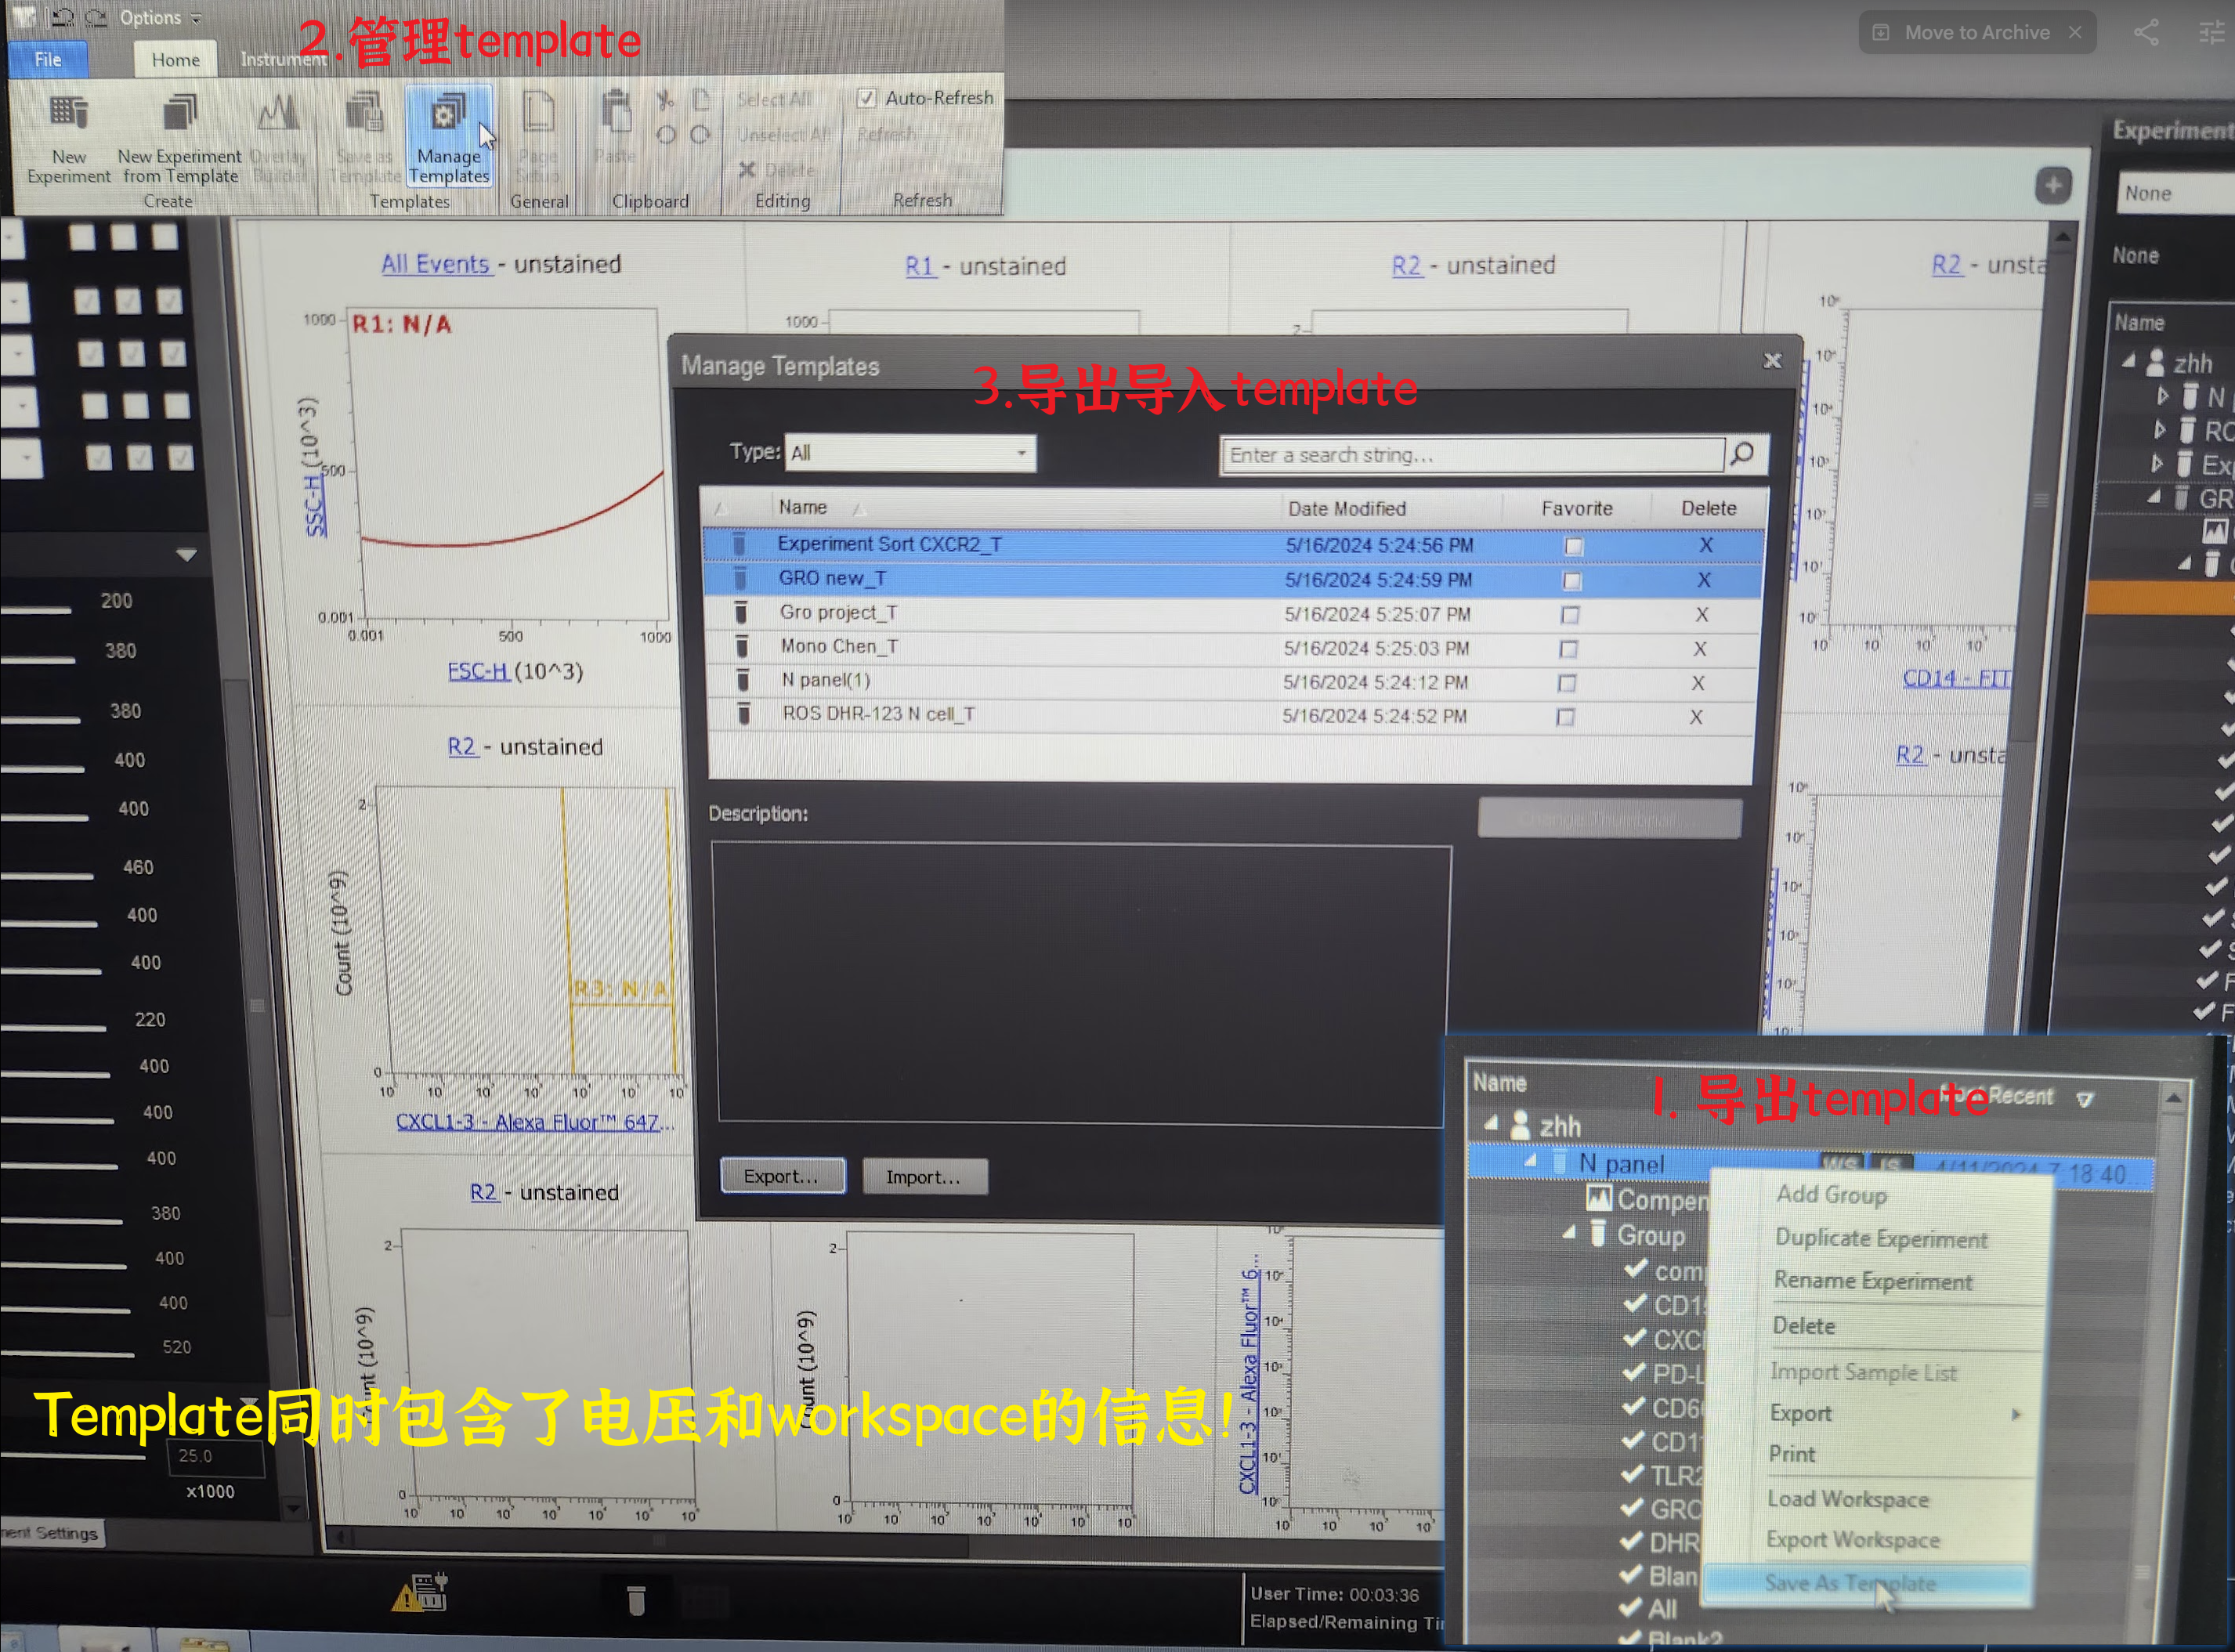This screenshot has height=1652, width=2235.
Task: Collapse the N panel tree node
Action: (1530, 1160)
